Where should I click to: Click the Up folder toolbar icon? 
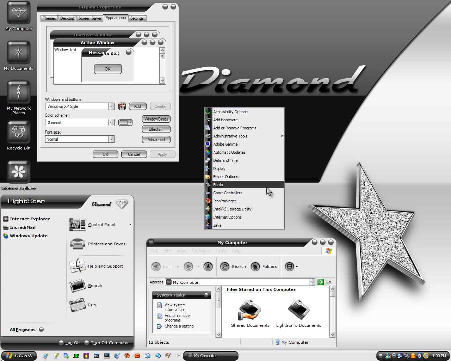point(208,267)
